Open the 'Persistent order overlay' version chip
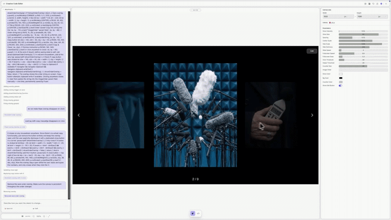 (13, 115)
